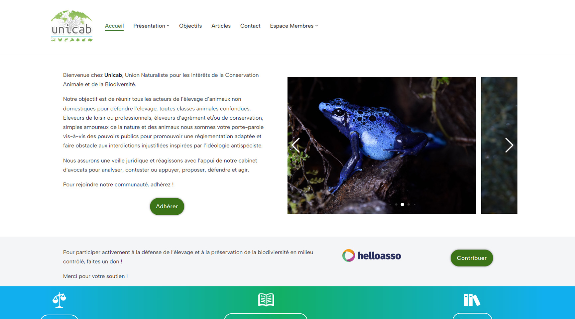Image resolution: width=575 pixels, height=319 pixels.
Task: Click the Adhérer button
Action: pos(167,206)
